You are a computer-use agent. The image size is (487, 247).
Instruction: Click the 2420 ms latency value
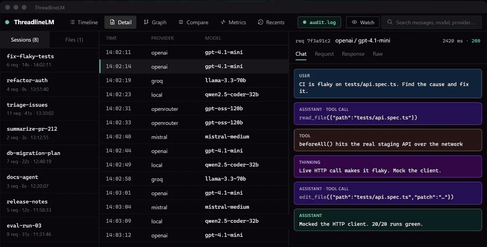click(x=452, y=41)
